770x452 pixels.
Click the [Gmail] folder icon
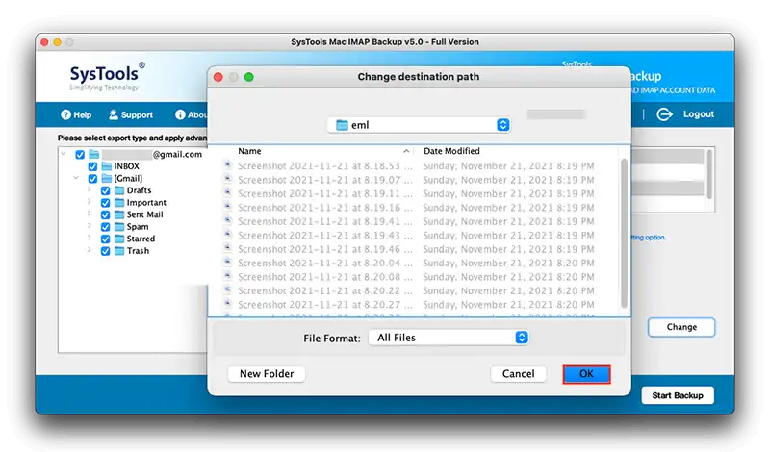[x=107, y=178]
